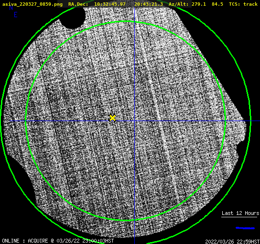The height and width of the screenshot is (244, 260).
Task: Open the Last 12 Hours link
Action: pyautogui.click(x=240, y=213)
